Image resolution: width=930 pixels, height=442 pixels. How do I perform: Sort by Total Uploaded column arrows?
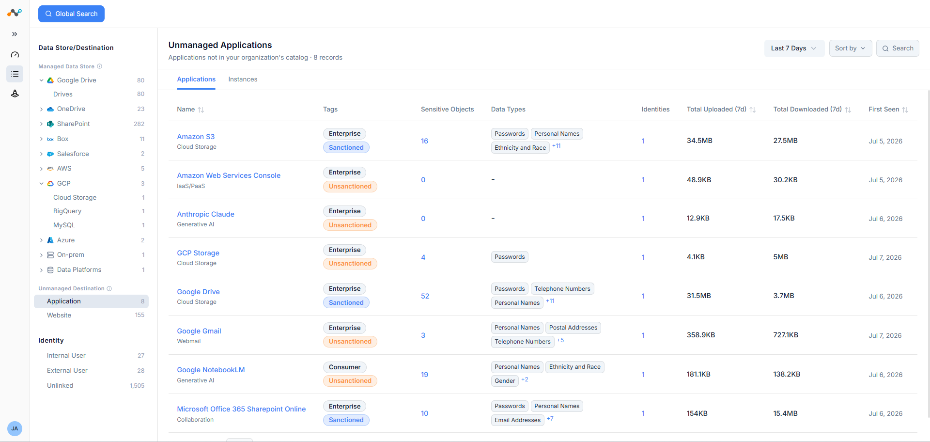tap(753, 110)
